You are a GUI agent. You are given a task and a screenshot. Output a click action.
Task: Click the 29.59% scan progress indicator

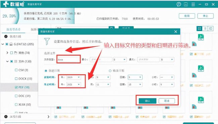point(9,16)
